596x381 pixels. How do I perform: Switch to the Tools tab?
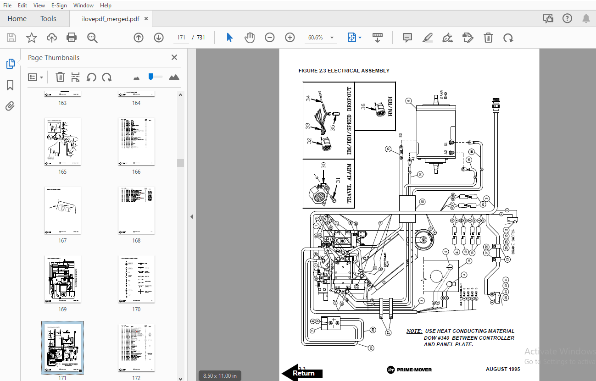(x=48, y=19)
